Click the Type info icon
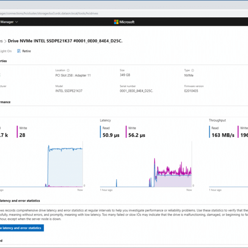Image resolution: width=248 pixels, height=248 pixels. coord(192,70)
